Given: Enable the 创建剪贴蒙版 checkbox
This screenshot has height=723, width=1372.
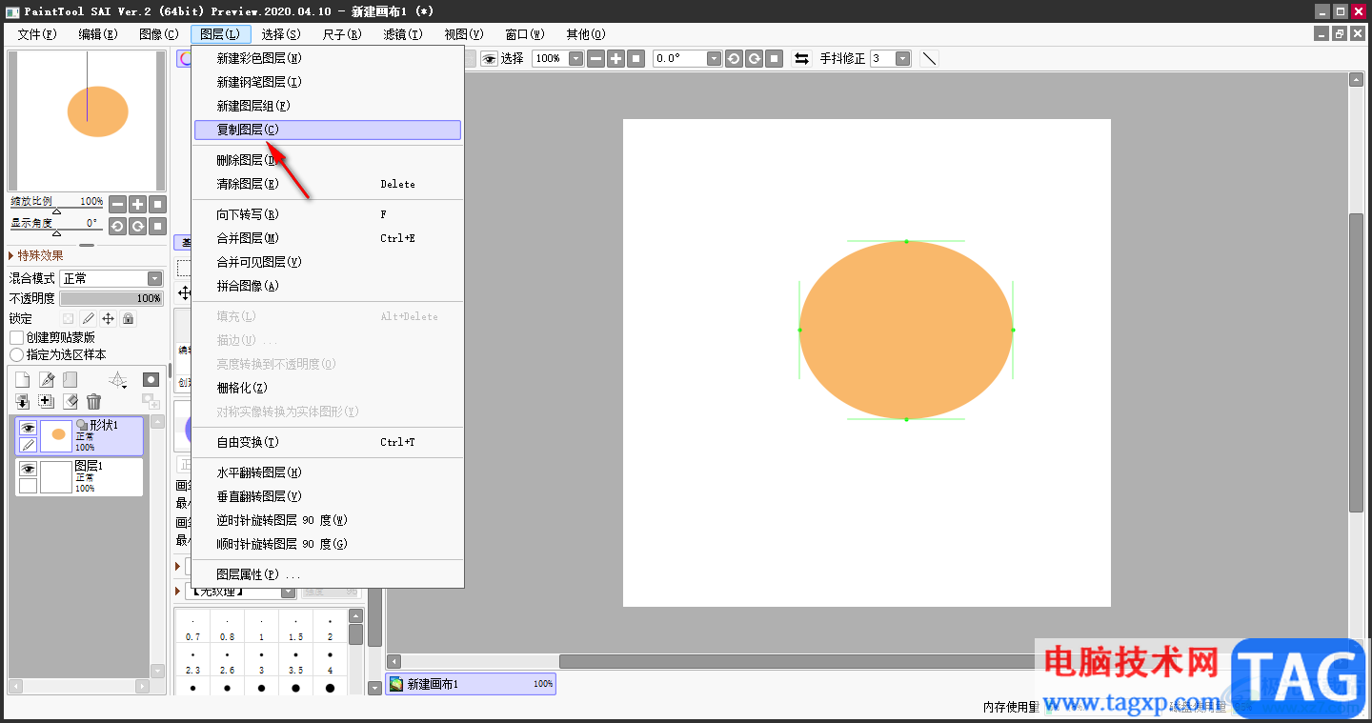Looking at the screenshot, I should [x=16, y=337].
